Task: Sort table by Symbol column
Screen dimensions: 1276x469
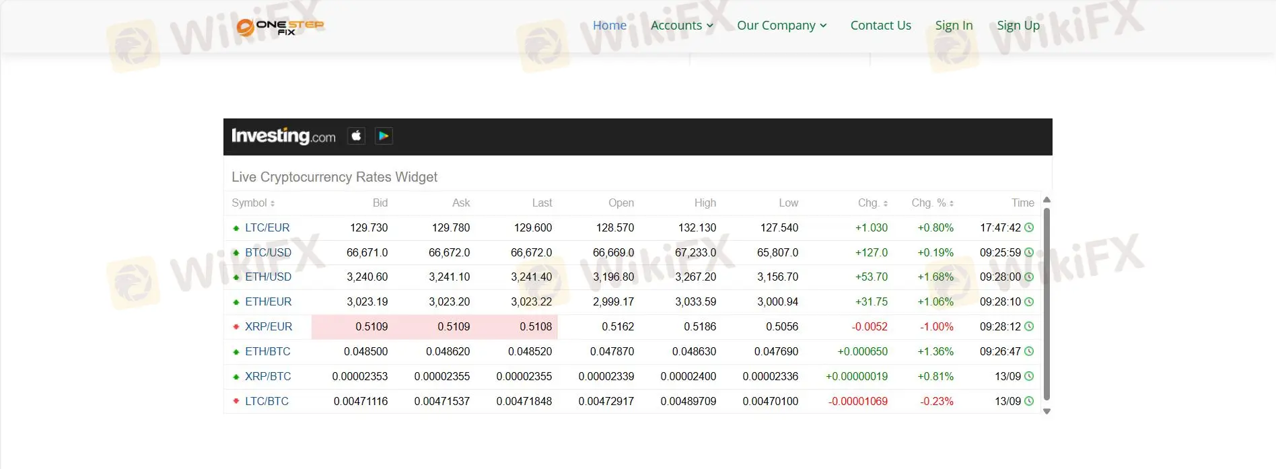Action: click(x=253, y=203)
